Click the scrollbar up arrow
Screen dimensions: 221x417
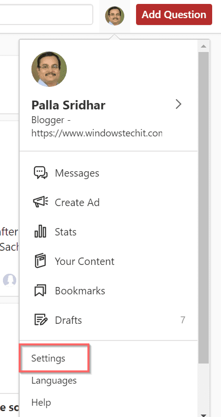coord(204,46)
